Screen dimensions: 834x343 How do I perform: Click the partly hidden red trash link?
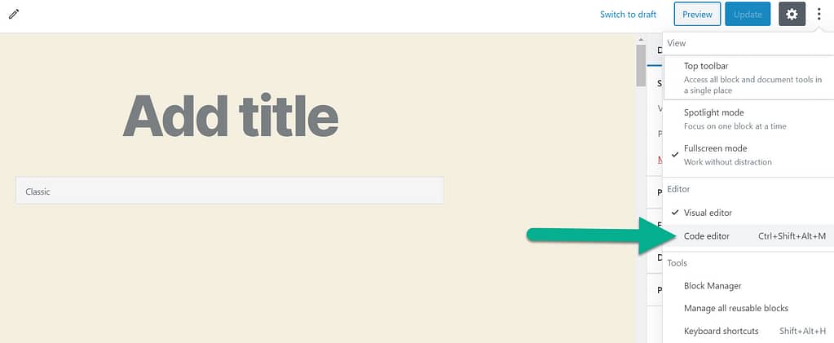click(660, 160)
